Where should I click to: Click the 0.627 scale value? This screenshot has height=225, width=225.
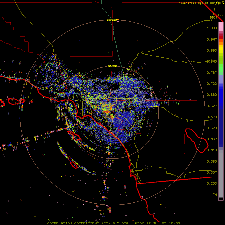click(x=212, y=106)
